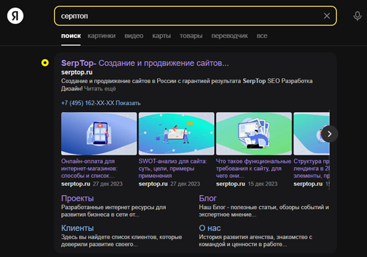Click serptop.ru under the online payment article

[75, 184]
